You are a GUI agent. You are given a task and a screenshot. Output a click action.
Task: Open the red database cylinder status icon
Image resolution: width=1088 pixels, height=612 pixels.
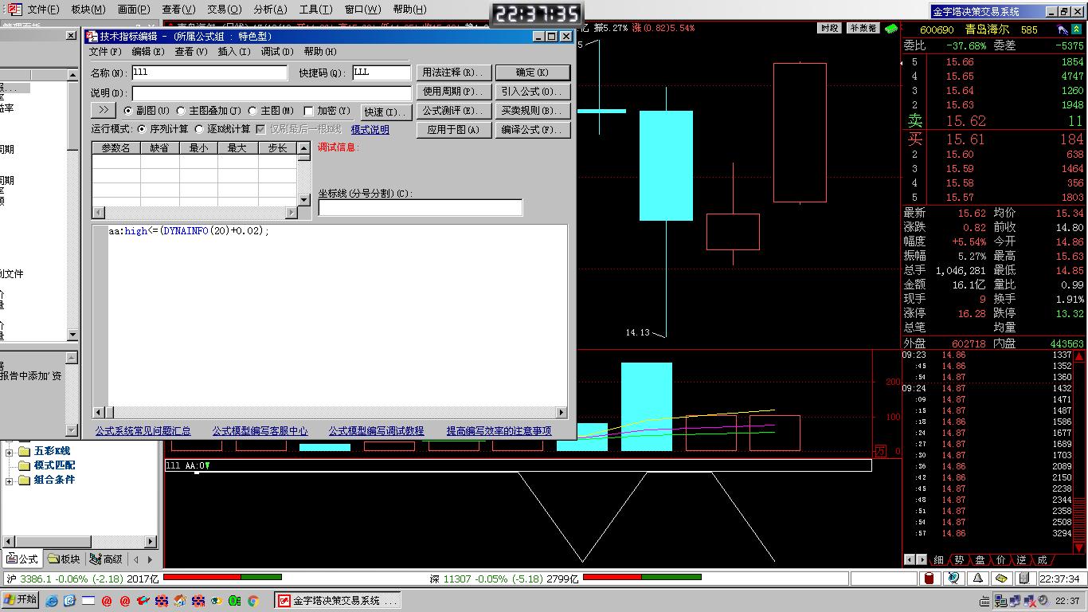click(929, 579)
